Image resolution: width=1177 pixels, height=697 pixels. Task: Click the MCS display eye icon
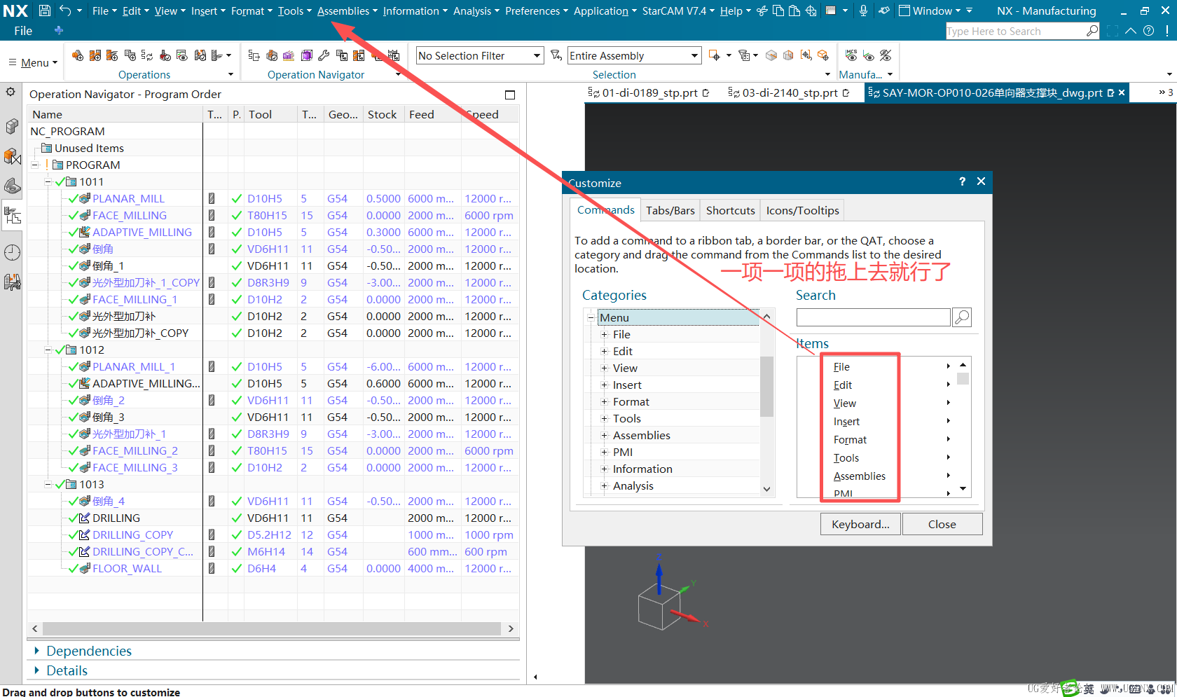pyautogui.click(x=868, y=55)
